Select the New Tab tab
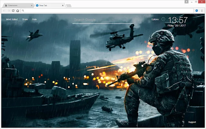206x129 pixels. tap(50, 5)
